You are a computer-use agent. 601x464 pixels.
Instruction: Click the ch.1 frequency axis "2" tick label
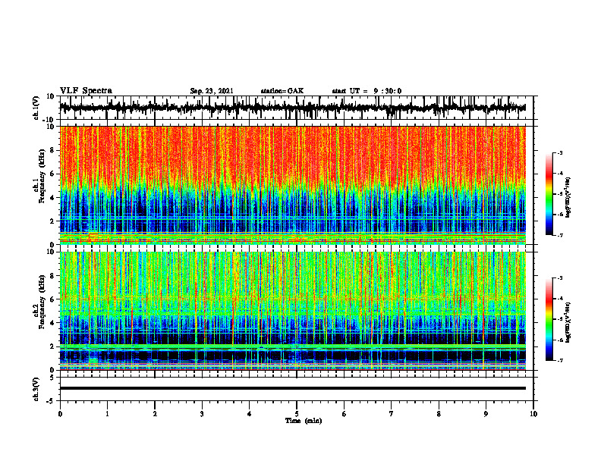[52, 221]
